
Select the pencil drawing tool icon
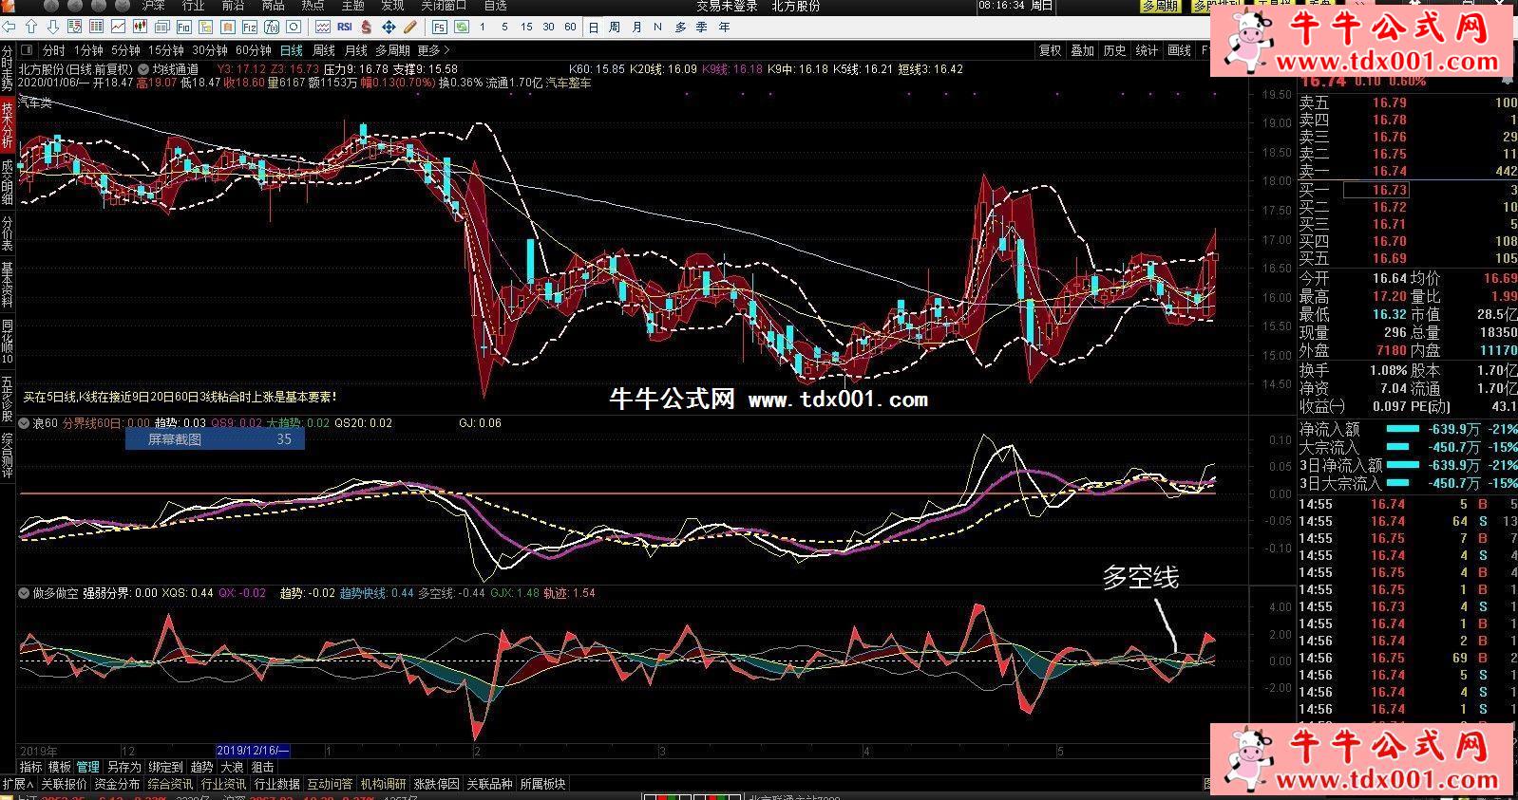(x=409, y=28)
